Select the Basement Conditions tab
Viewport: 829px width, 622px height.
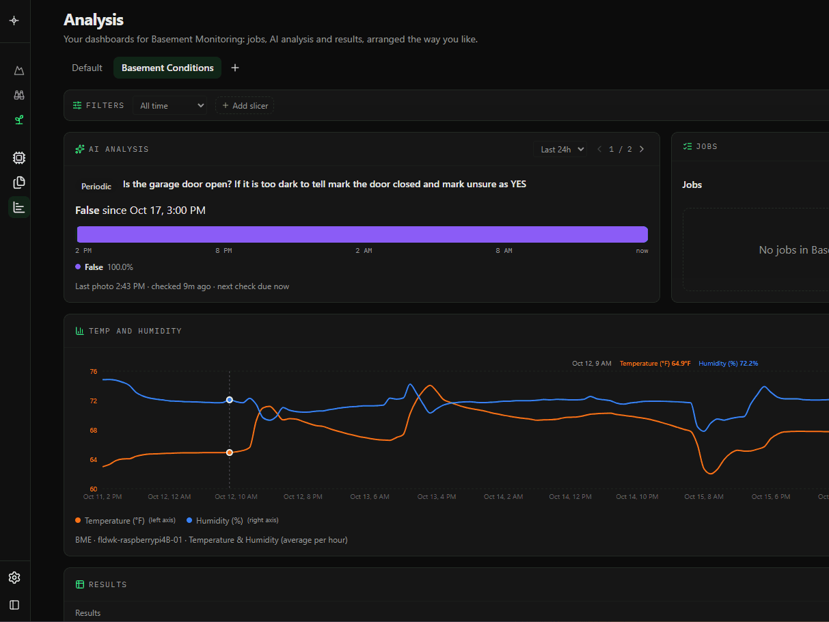tap(167, 68)
